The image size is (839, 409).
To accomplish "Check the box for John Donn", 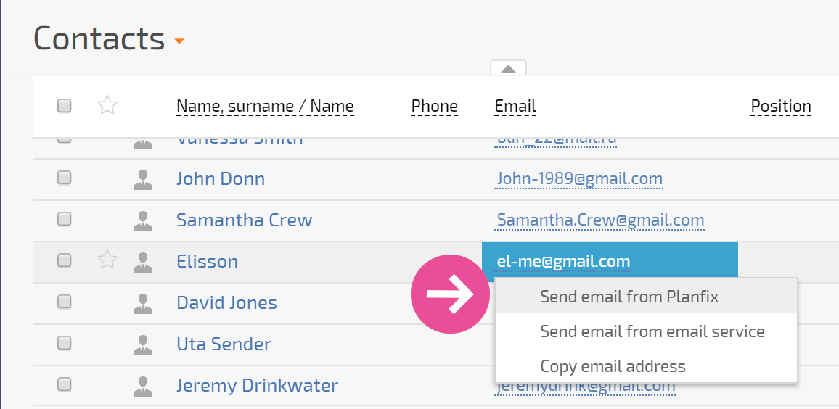I will click(x=64, y=178).
